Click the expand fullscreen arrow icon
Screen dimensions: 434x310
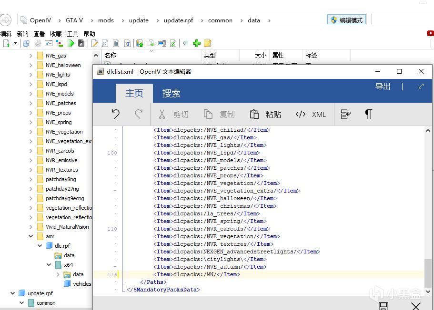tap(421, 86)
